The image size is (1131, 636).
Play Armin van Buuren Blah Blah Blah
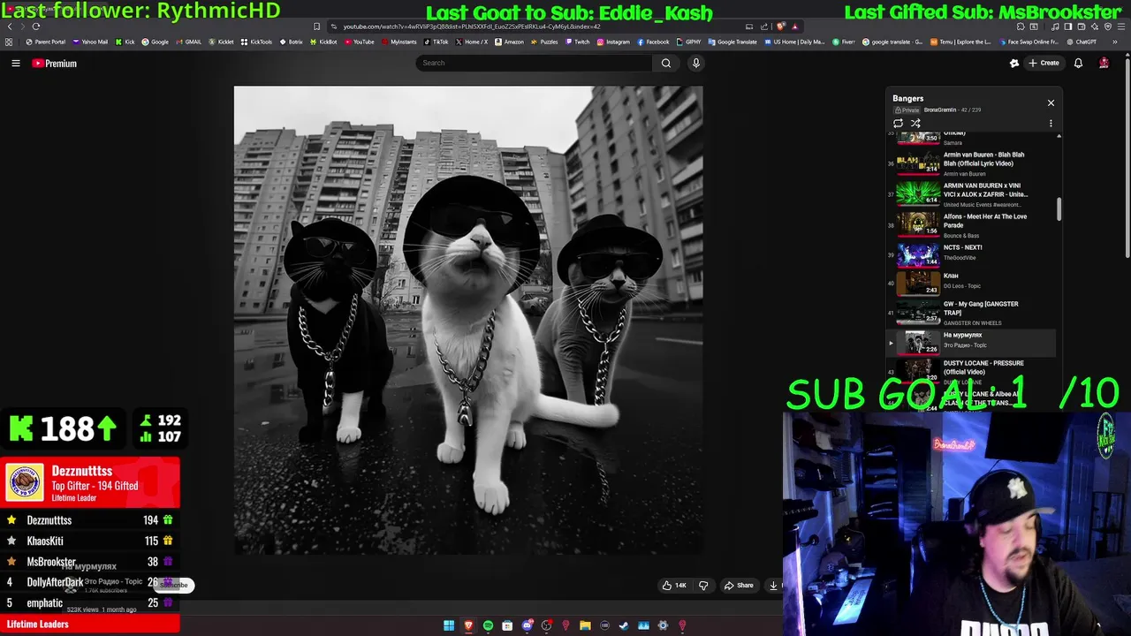point(971,163)
